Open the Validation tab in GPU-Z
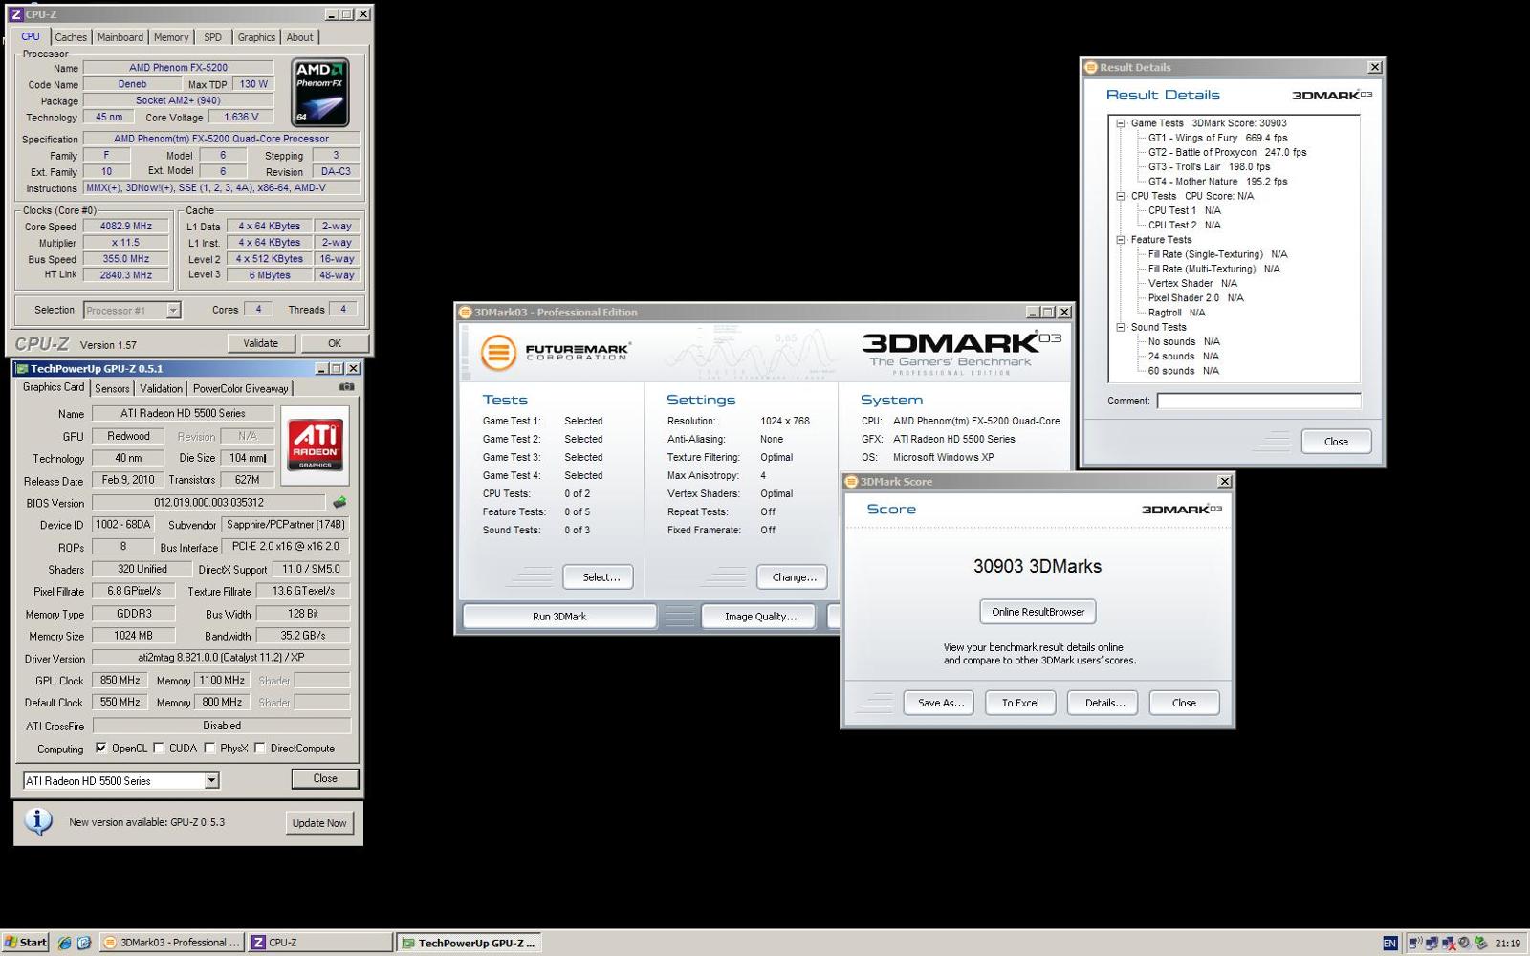The height and width of the screenshot is (956, 1530). pos(161,388)
